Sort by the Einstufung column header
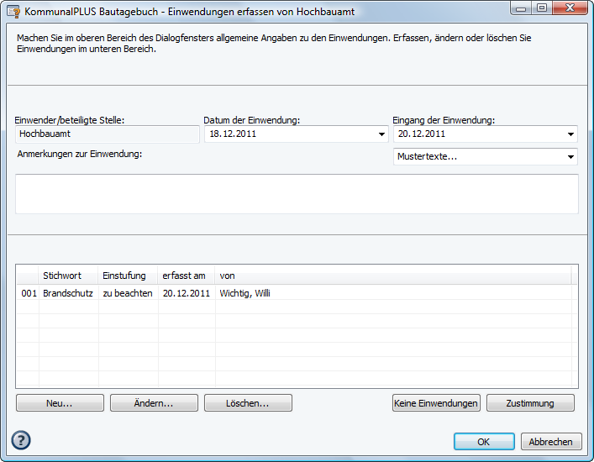 click(x=126, y=276)
